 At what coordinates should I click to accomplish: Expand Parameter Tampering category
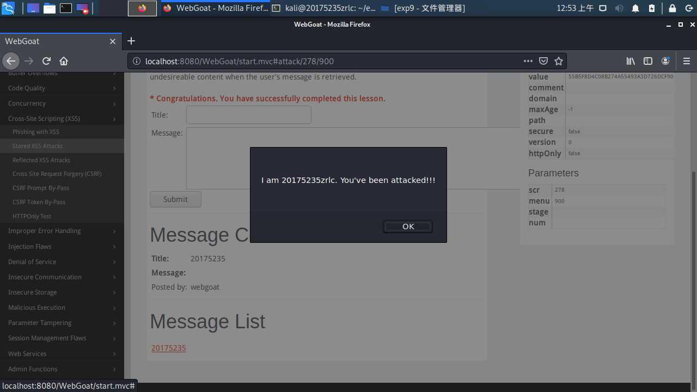coord(62,323)
